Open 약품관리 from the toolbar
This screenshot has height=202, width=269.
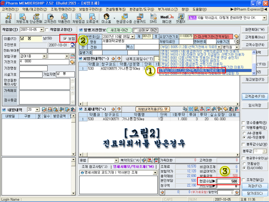point(64,18)
